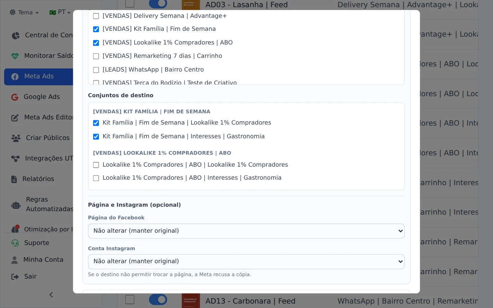Viewport: 493px width, 308px height.
Task: Click the Meta Ads Editor pencil icon
Action: pos(15,117)
